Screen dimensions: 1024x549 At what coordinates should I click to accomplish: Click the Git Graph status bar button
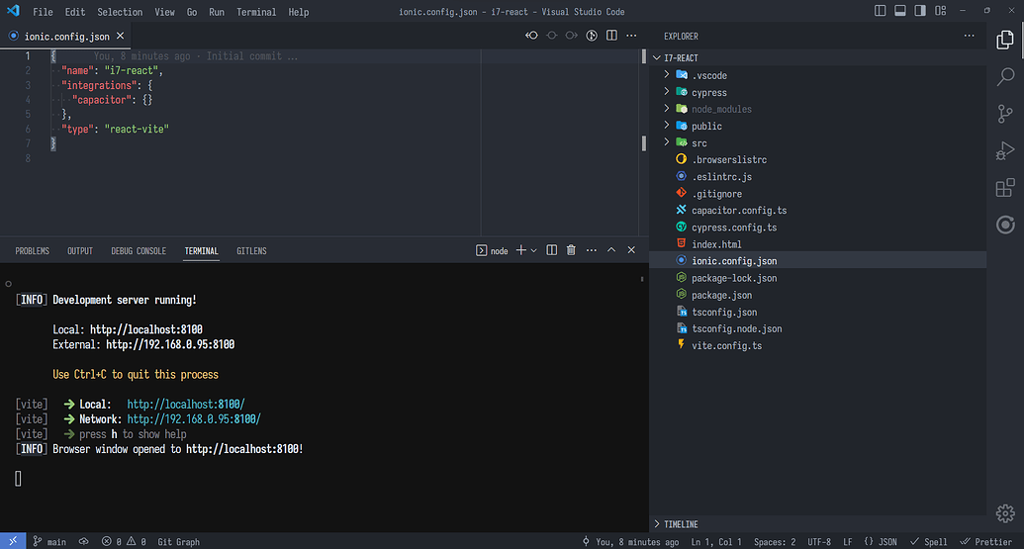(x=178, y=542)
